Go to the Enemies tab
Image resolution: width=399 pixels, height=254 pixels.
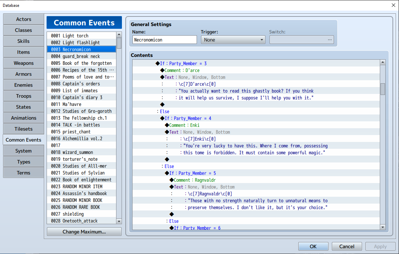pyautogui.click(x=24, y=85)
